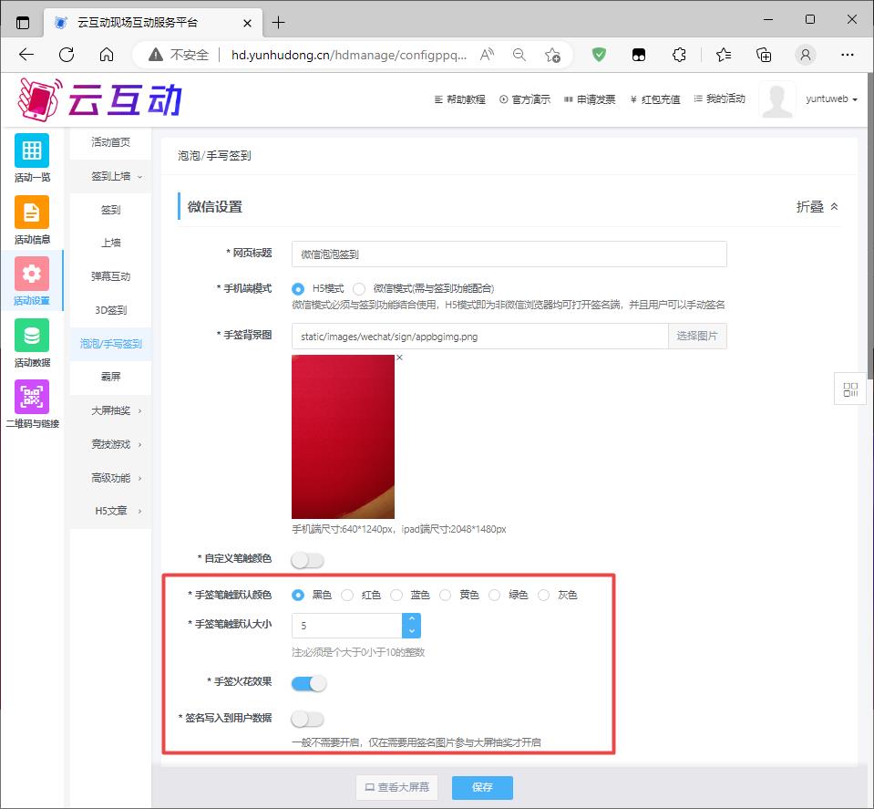
Task: Click the 活动设置 gear icon
Action: (x=32, y=274)
